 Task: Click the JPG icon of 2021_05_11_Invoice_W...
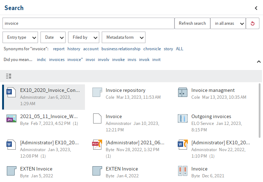pyautogui.click(x=11, y=118)
